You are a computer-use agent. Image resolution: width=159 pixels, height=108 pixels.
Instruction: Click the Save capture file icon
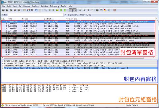pos(28,10)
